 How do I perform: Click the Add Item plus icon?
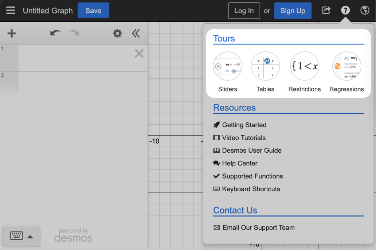(x=12, y=34)
